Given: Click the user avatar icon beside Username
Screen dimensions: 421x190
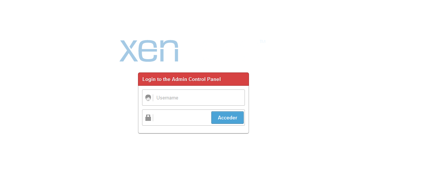Looking at the screenshot, I should (x=148, y=98).
